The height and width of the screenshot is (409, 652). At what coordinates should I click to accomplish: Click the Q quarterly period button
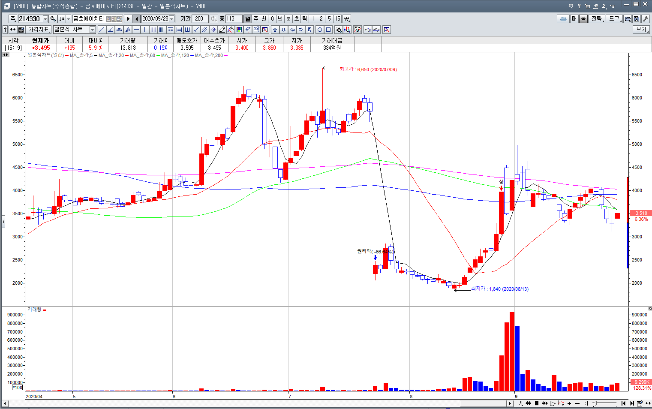click(x=272, y=18)
